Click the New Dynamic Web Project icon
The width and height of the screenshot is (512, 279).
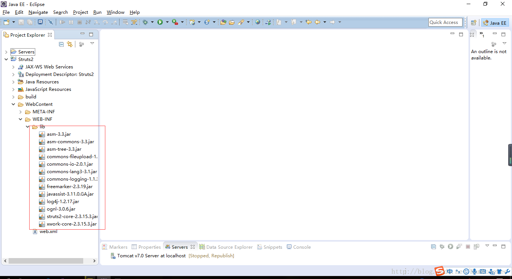pos(192,22)
